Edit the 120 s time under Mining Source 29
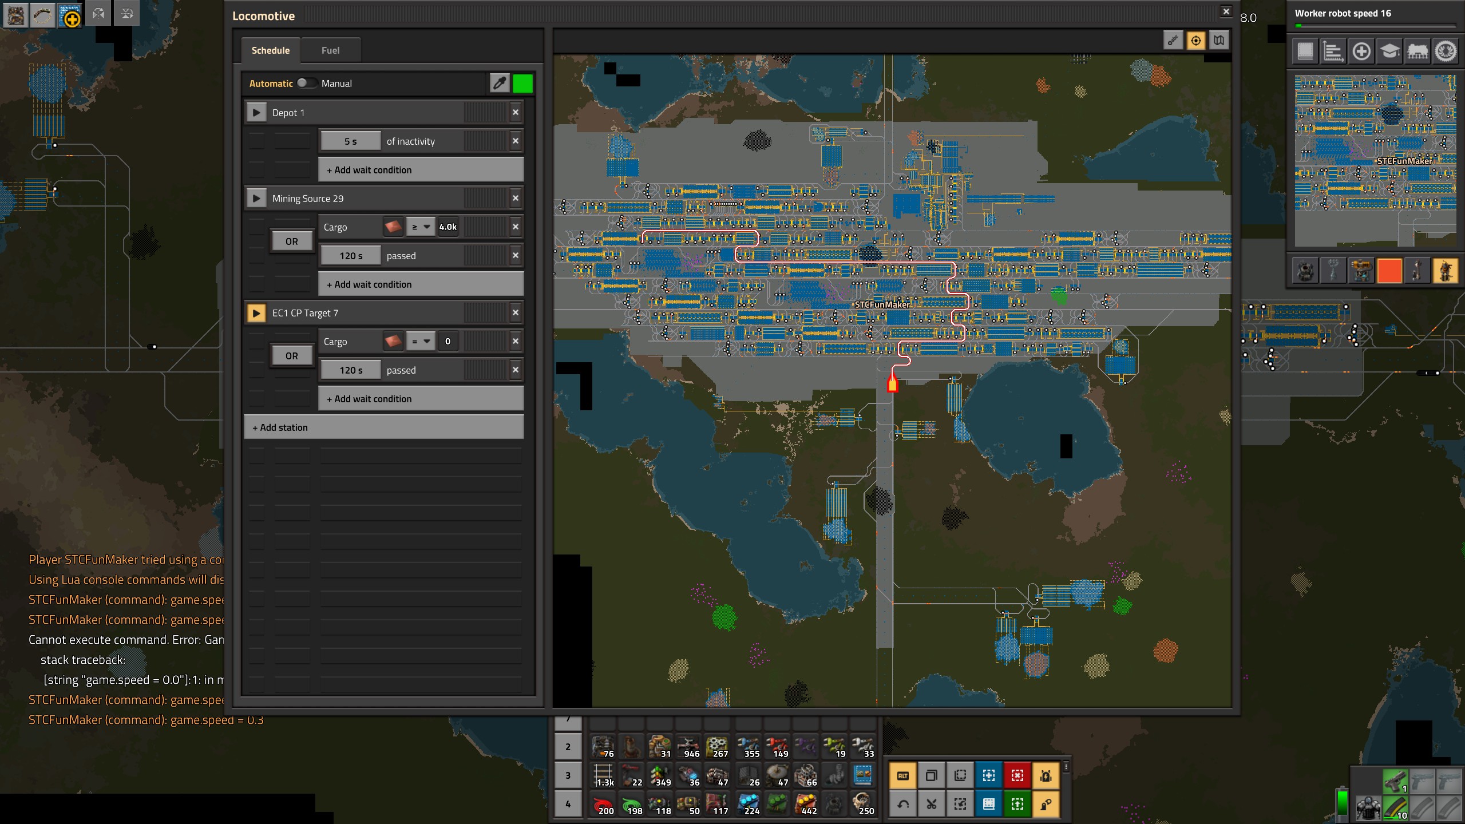The height and width of the screenshot is (824, 1465). pyautogui.click(x=351, y=256)
